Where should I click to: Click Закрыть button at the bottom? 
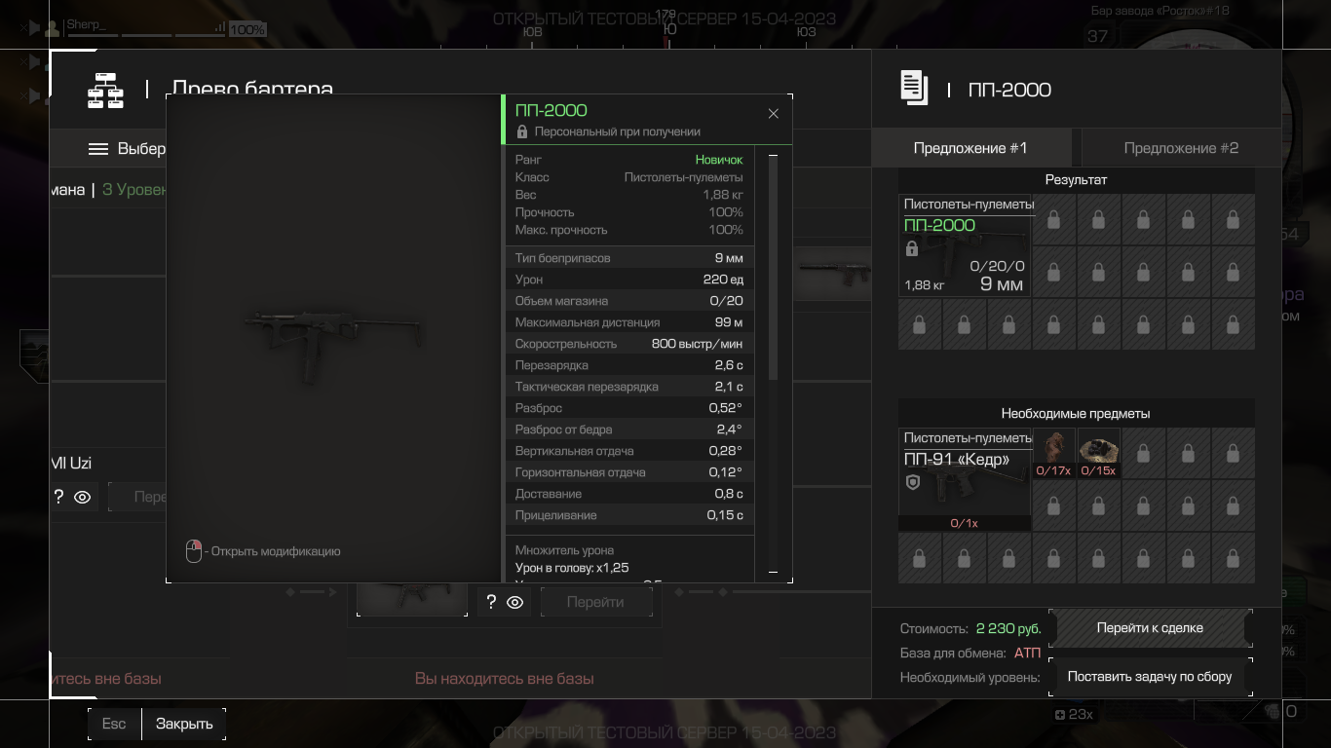click(x=184, y=724)
